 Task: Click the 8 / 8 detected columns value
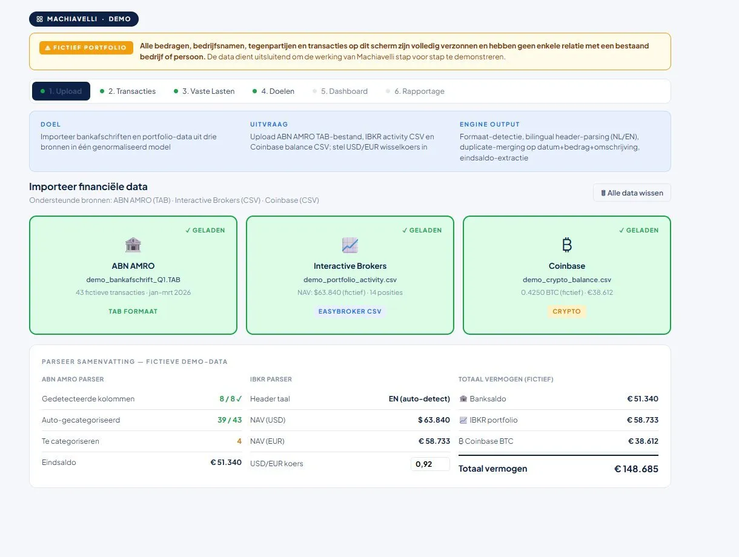coord(230,399)
